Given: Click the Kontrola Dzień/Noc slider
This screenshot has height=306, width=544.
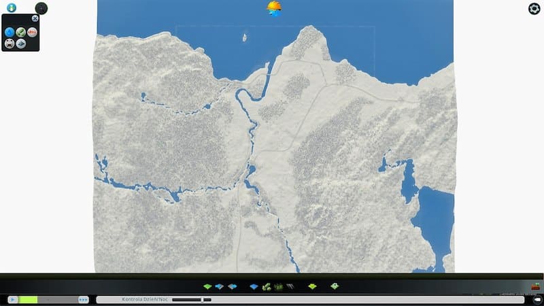Looking at the screenshot, I should [192, 299].
